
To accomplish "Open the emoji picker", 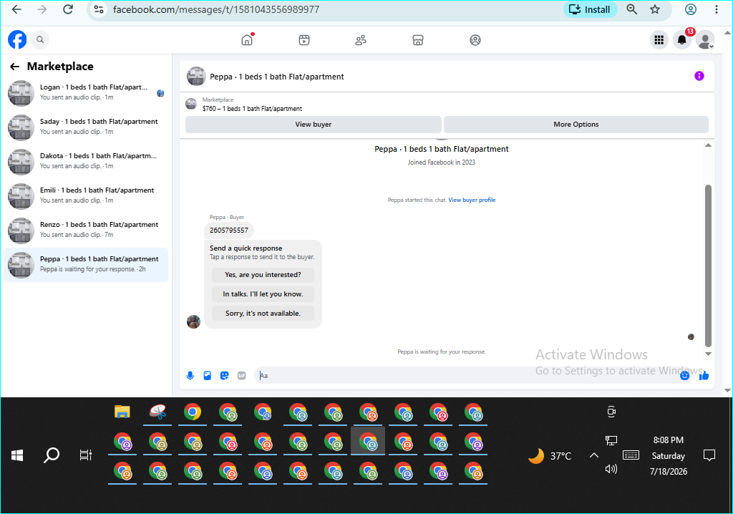I will click(685, 375).
